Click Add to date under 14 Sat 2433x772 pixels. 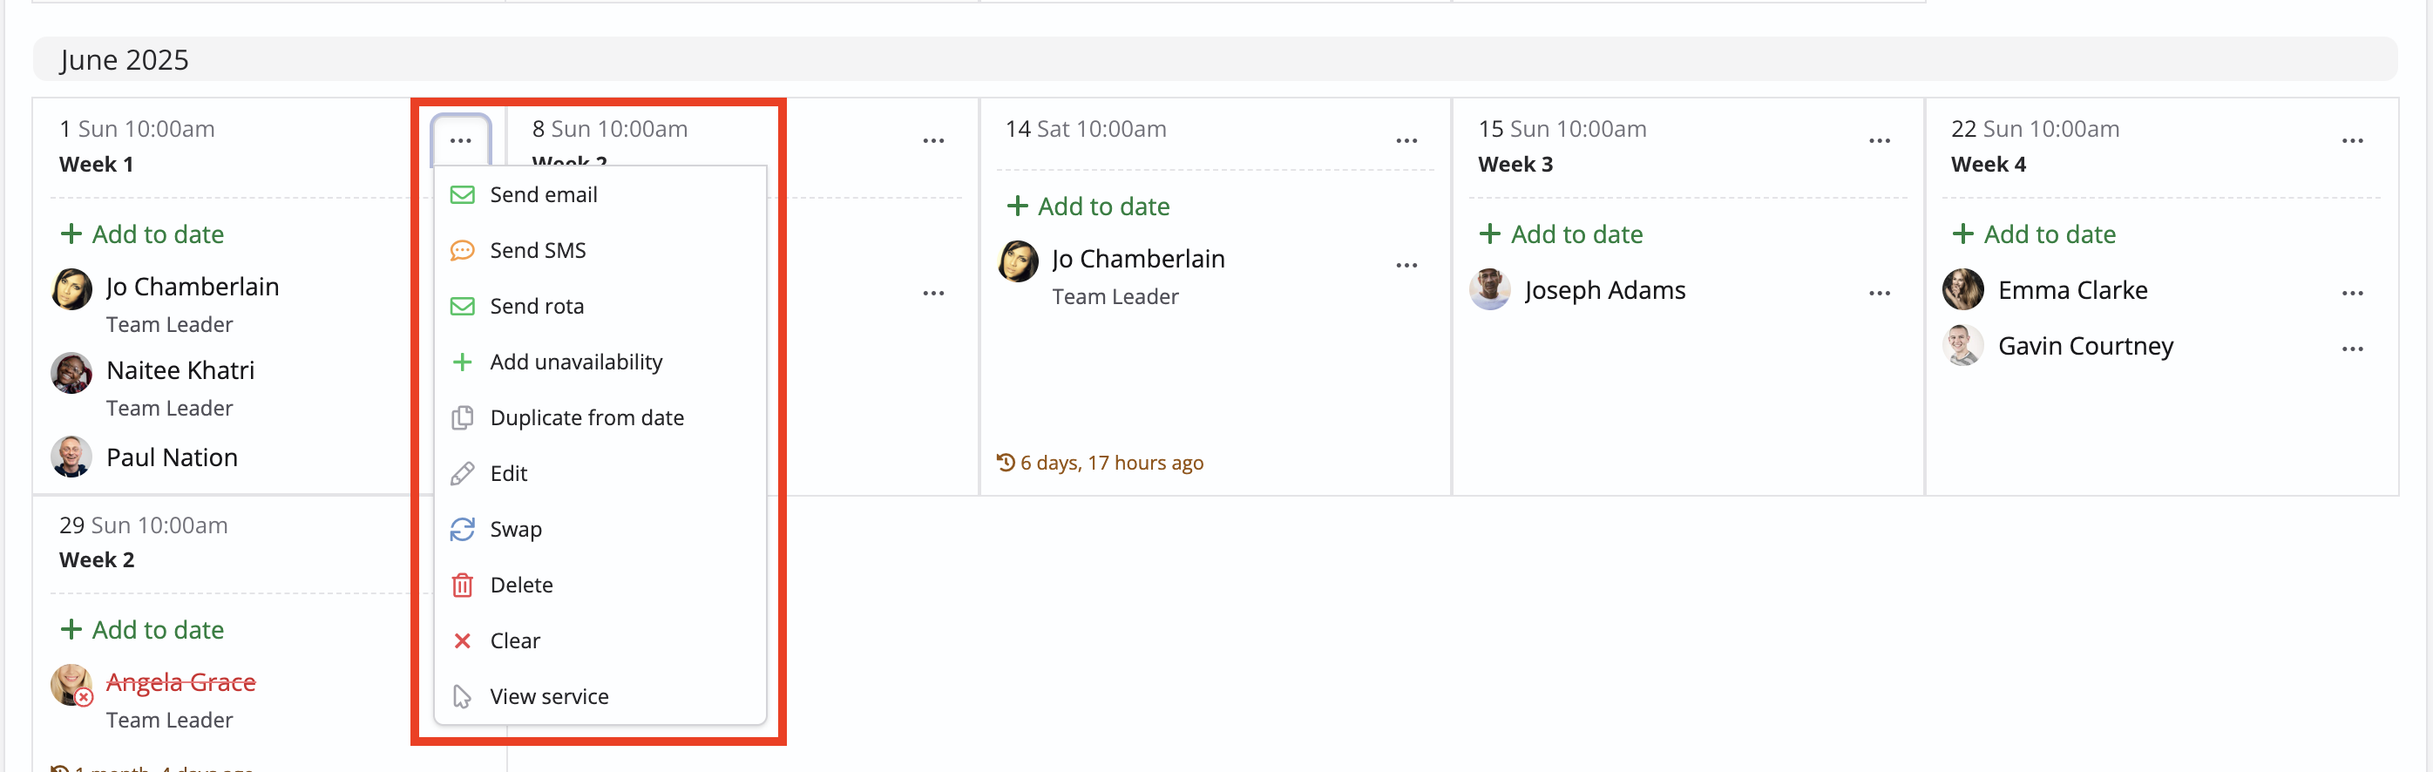pyautogui.click(x=1088, y=206)
